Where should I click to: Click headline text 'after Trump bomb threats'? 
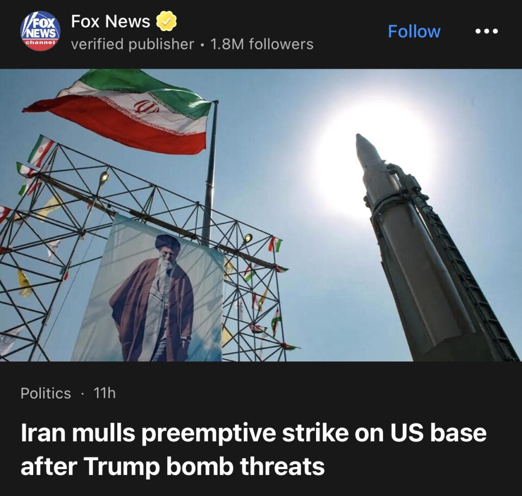(172, 466)
